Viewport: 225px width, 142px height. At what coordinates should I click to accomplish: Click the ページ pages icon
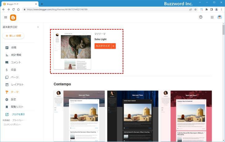tap(7, 77)
